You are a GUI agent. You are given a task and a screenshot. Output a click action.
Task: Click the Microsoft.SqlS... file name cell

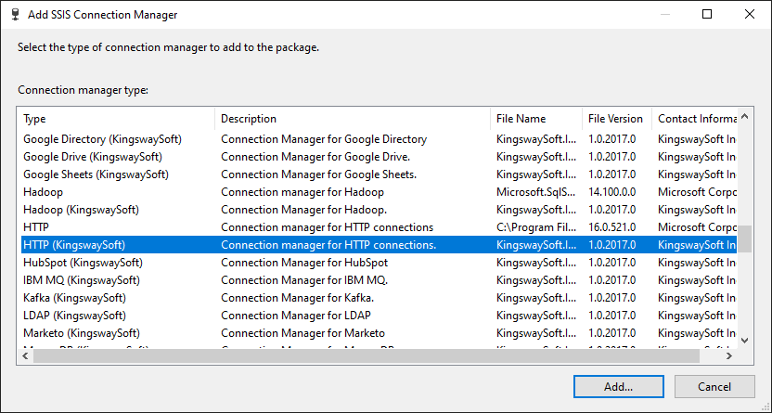[x=536, y=192]
